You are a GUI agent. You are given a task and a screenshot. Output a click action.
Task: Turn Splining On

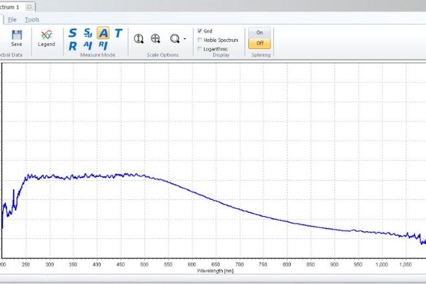259,32
